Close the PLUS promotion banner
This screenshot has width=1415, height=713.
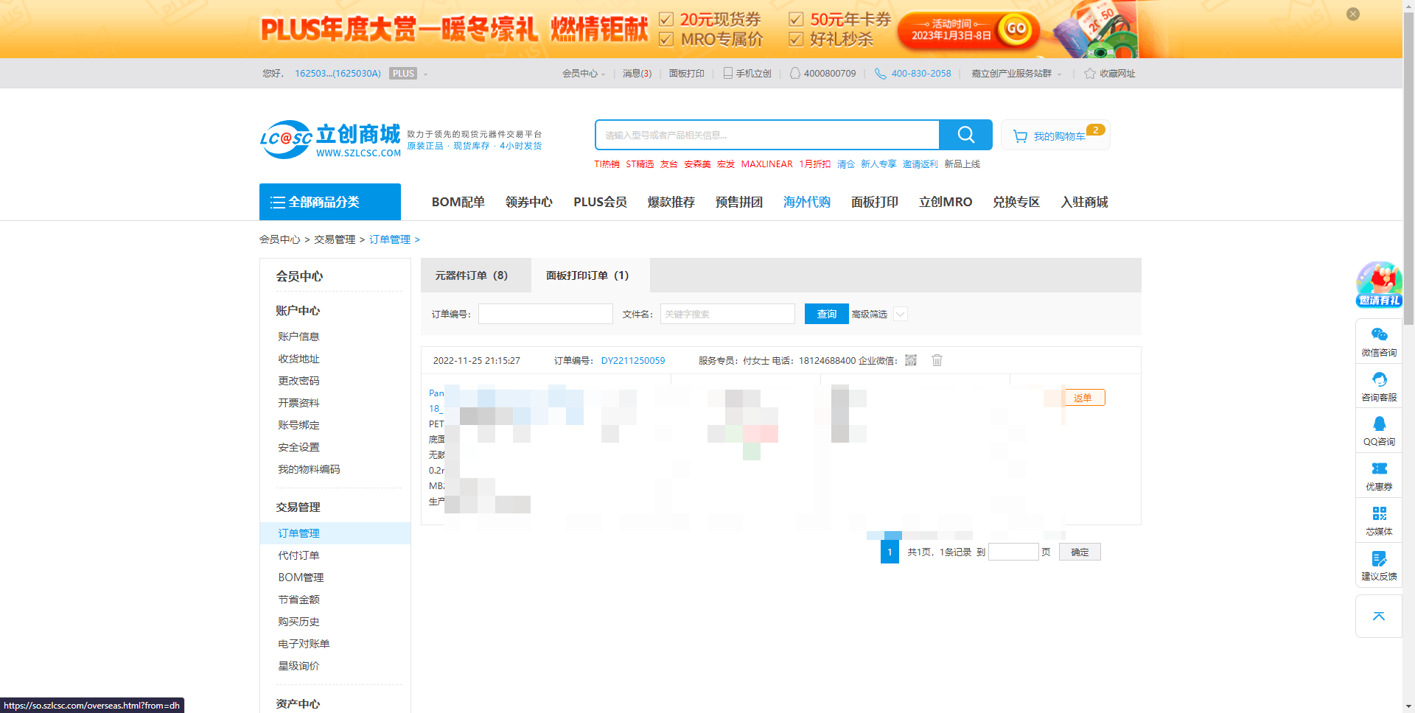(x=1353, y=14)
